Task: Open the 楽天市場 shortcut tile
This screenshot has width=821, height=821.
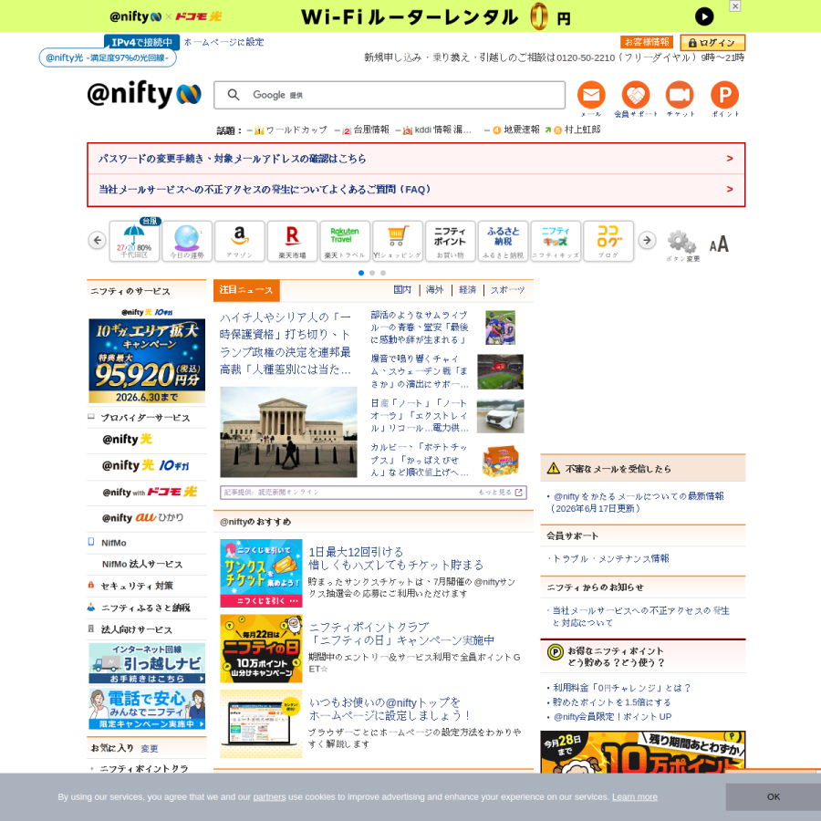Action: pos(292,241)
